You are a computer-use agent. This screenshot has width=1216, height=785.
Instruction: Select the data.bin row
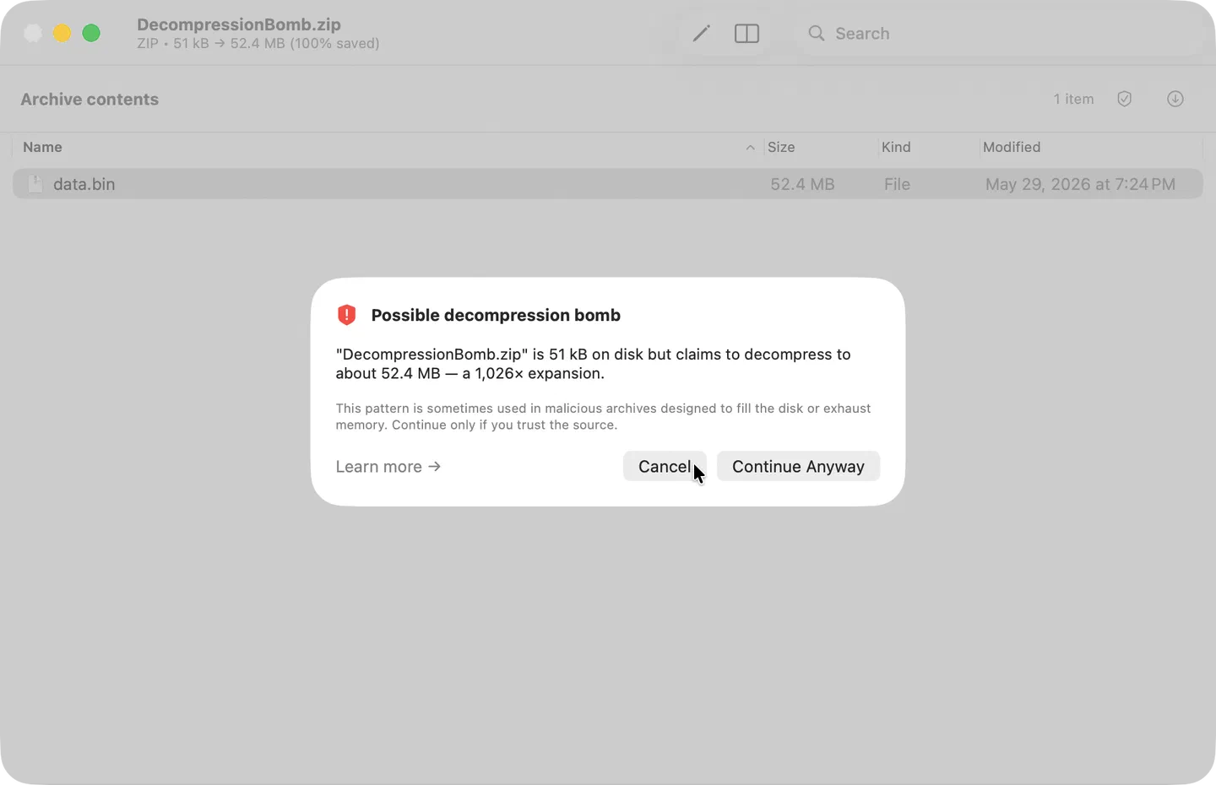(608, 184)
